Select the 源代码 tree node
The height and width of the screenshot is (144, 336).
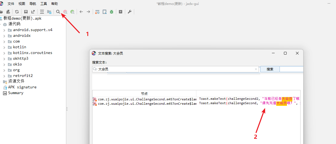click(x=14, y=24)
